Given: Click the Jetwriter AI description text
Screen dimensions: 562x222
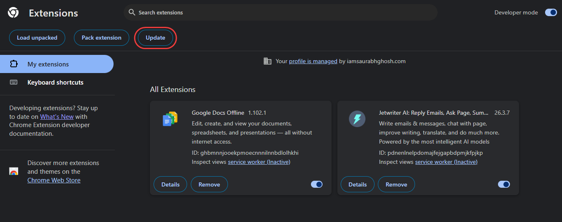Looking at the screenshot, I should pyautogui.click(x=439, y=132).
